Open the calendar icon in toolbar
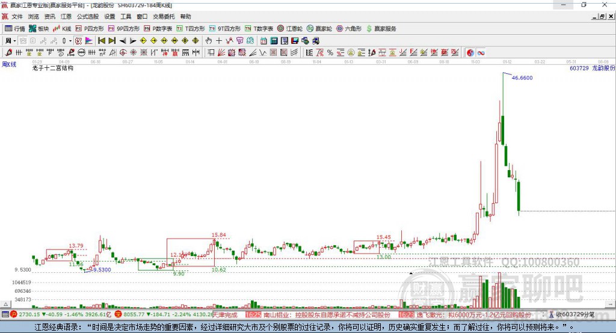 (263, 41)
